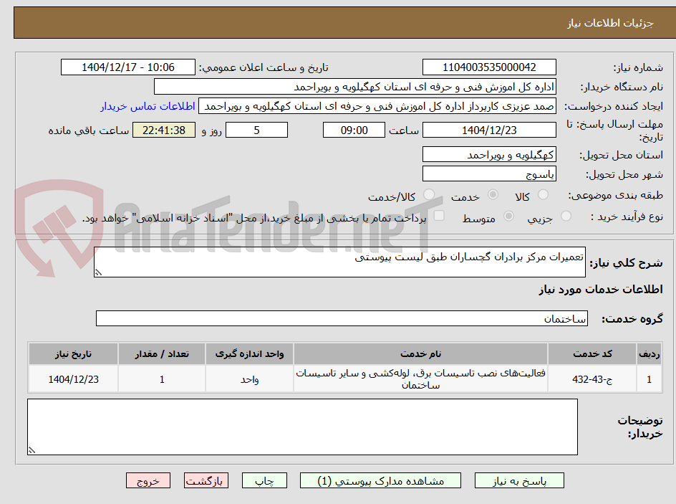The height and width of the screenshot is (504, 676).
Task: Select the جزیی purchase type radio
Action: pyautogui.click(x=566, y=216)
